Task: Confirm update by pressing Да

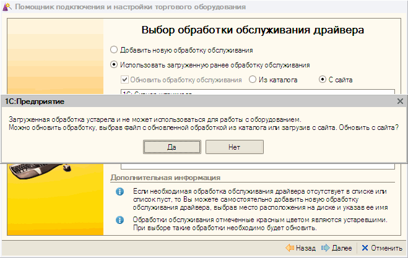Action: 171,147
